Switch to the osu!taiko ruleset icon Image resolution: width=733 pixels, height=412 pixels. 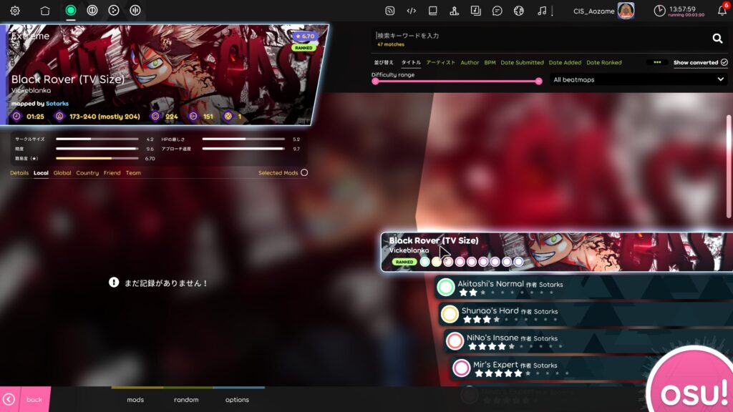[92, 10]
